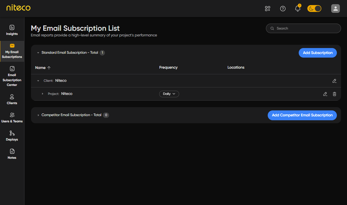Click the Frequency column header
Image resolution: width=347 pixels, height=205 pixels.
tap(168, 67)
